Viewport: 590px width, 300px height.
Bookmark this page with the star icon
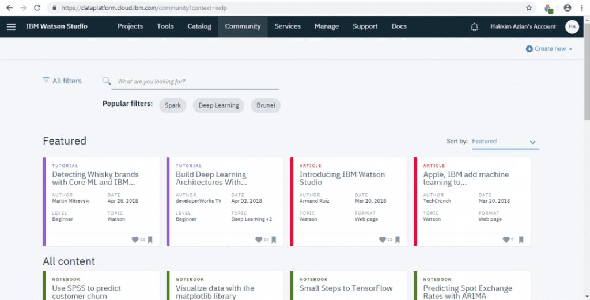[x=529, y=7]
